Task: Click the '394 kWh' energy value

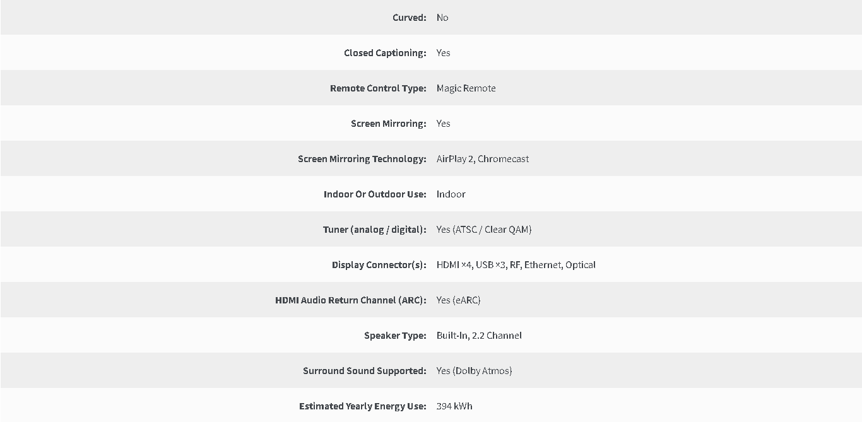Action: point(454,406)
